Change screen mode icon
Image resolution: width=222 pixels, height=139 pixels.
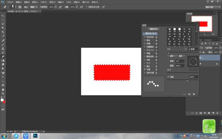pos(3,109)
